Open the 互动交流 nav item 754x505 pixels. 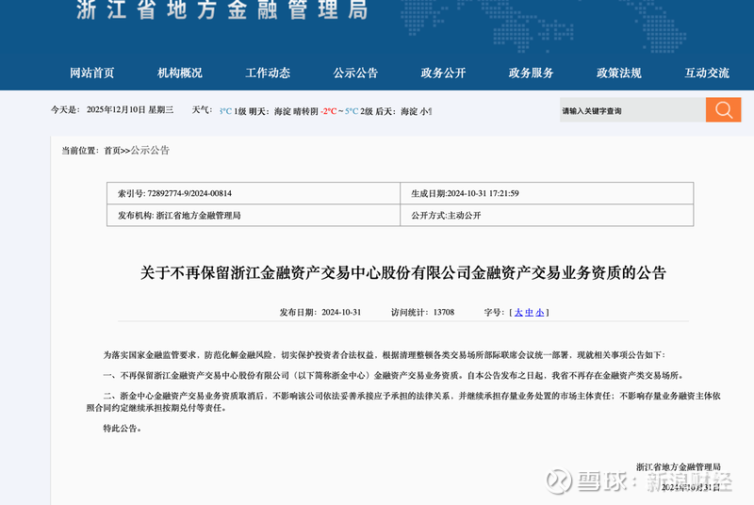[707, 73]
